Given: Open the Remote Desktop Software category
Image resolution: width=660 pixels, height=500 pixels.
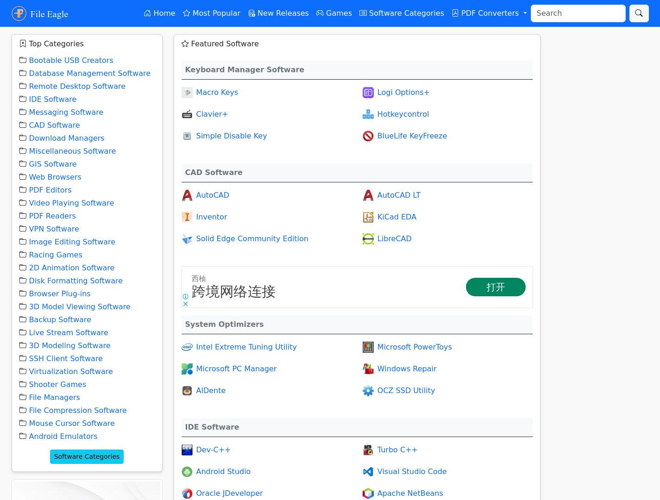Looking at the screenshot, I should coord(77,86).
